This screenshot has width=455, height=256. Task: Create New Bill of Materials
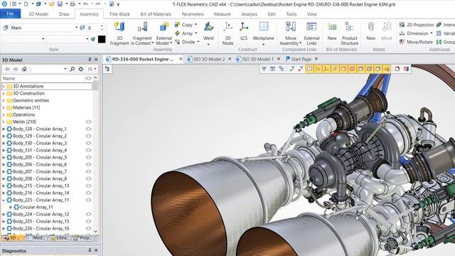(332, 31)
